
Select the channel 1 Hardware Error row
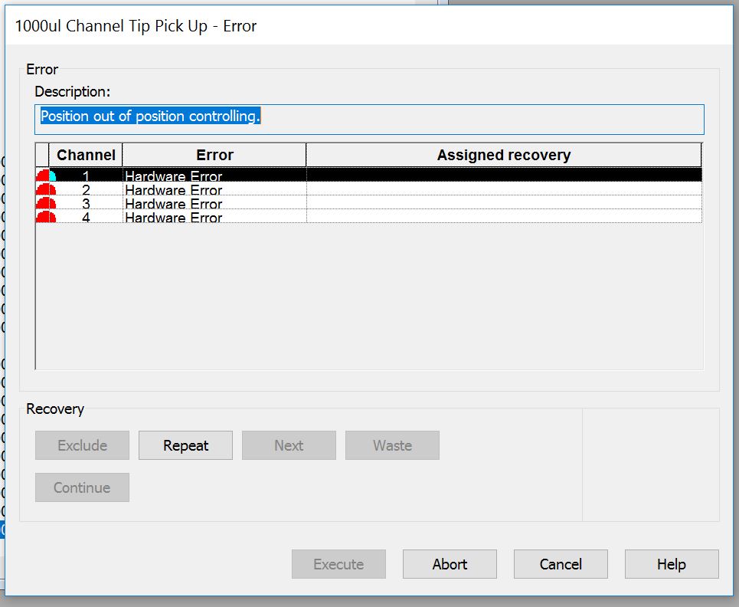[368, 175]
